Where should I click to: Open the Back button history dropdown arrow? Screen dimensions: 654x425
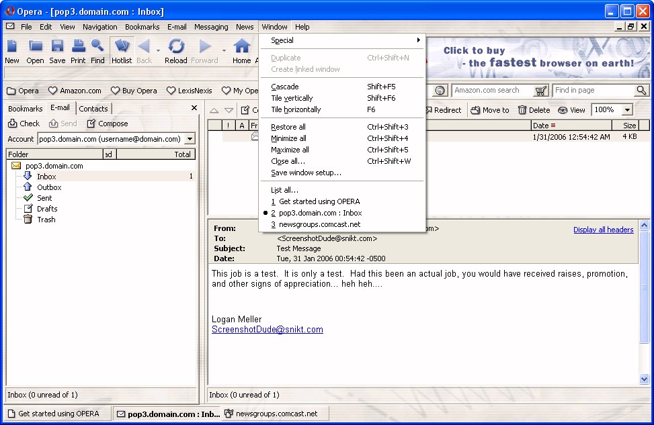(x=158, y=50)
